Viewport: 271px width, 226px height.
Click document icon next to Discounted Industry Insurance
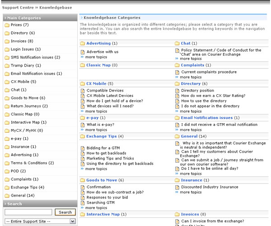(x=177, y=187)
